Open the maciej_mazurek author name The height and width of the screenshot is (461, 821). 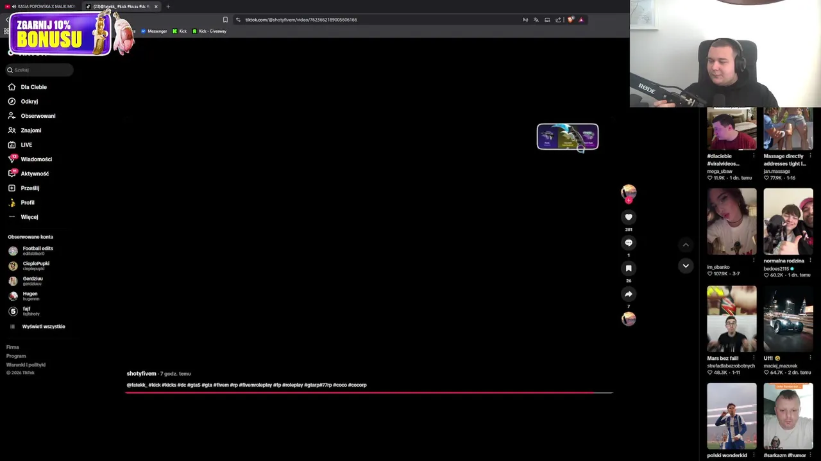781,366
